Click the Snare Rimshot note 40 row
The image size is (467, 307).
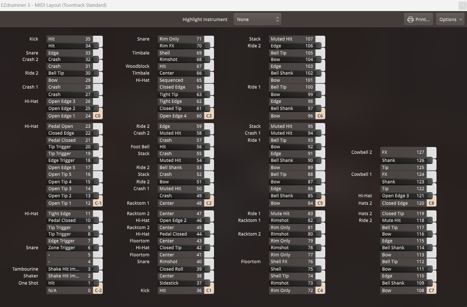(x=180, y=262)
